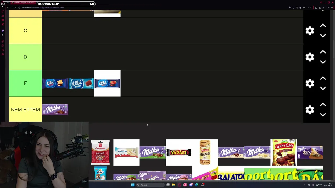Pick the Győri Édes Kakaós biscuit bag
This screenshot has width=335, height=188.
(283, 152)
